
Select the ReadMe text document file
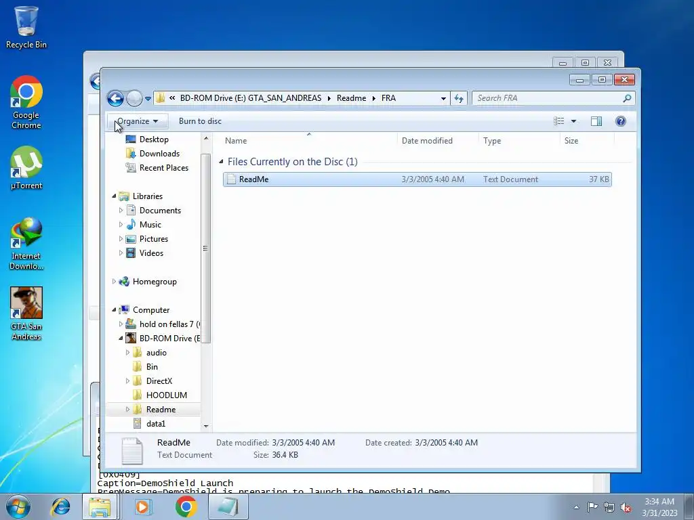[x=417, y=179]
